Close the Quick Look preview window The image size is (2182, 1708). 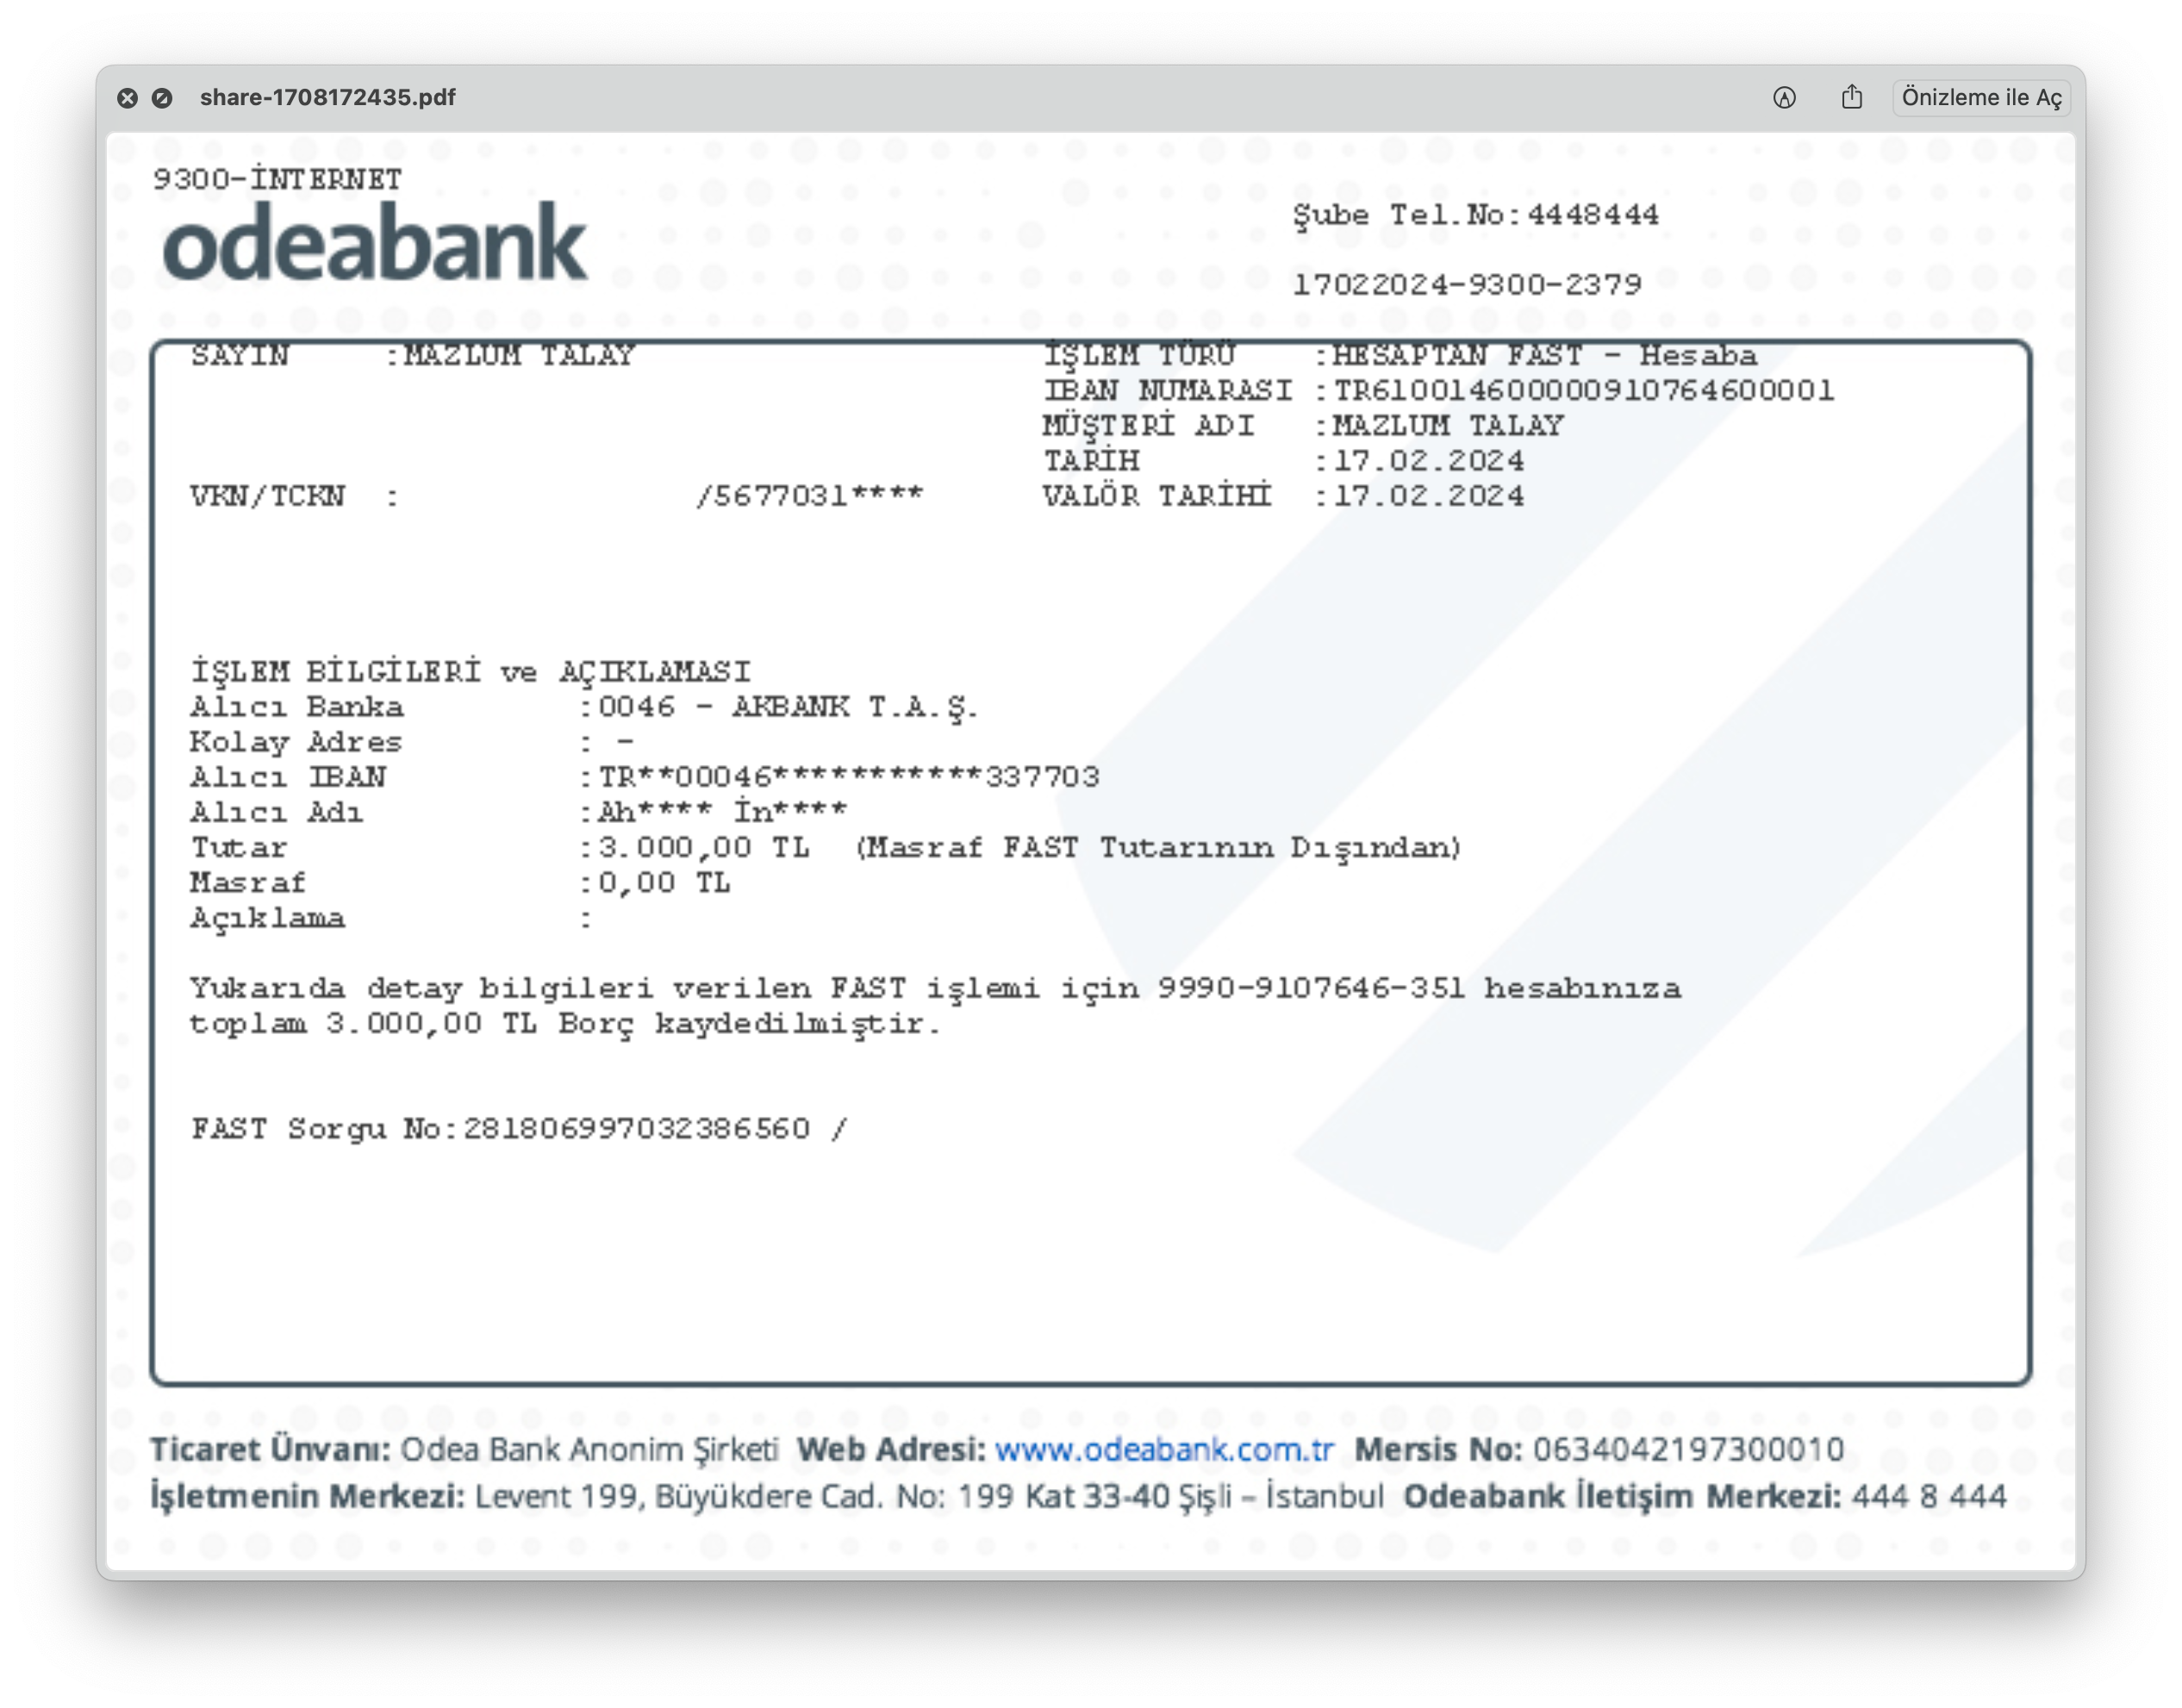coord(127,98)
